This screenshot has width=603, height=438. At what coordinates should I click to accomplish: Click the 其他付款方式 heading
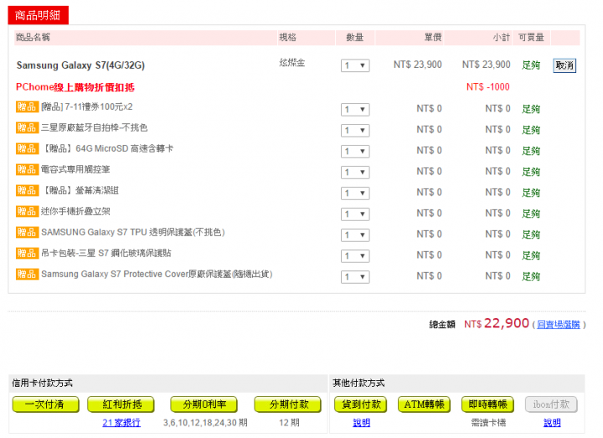358,383
